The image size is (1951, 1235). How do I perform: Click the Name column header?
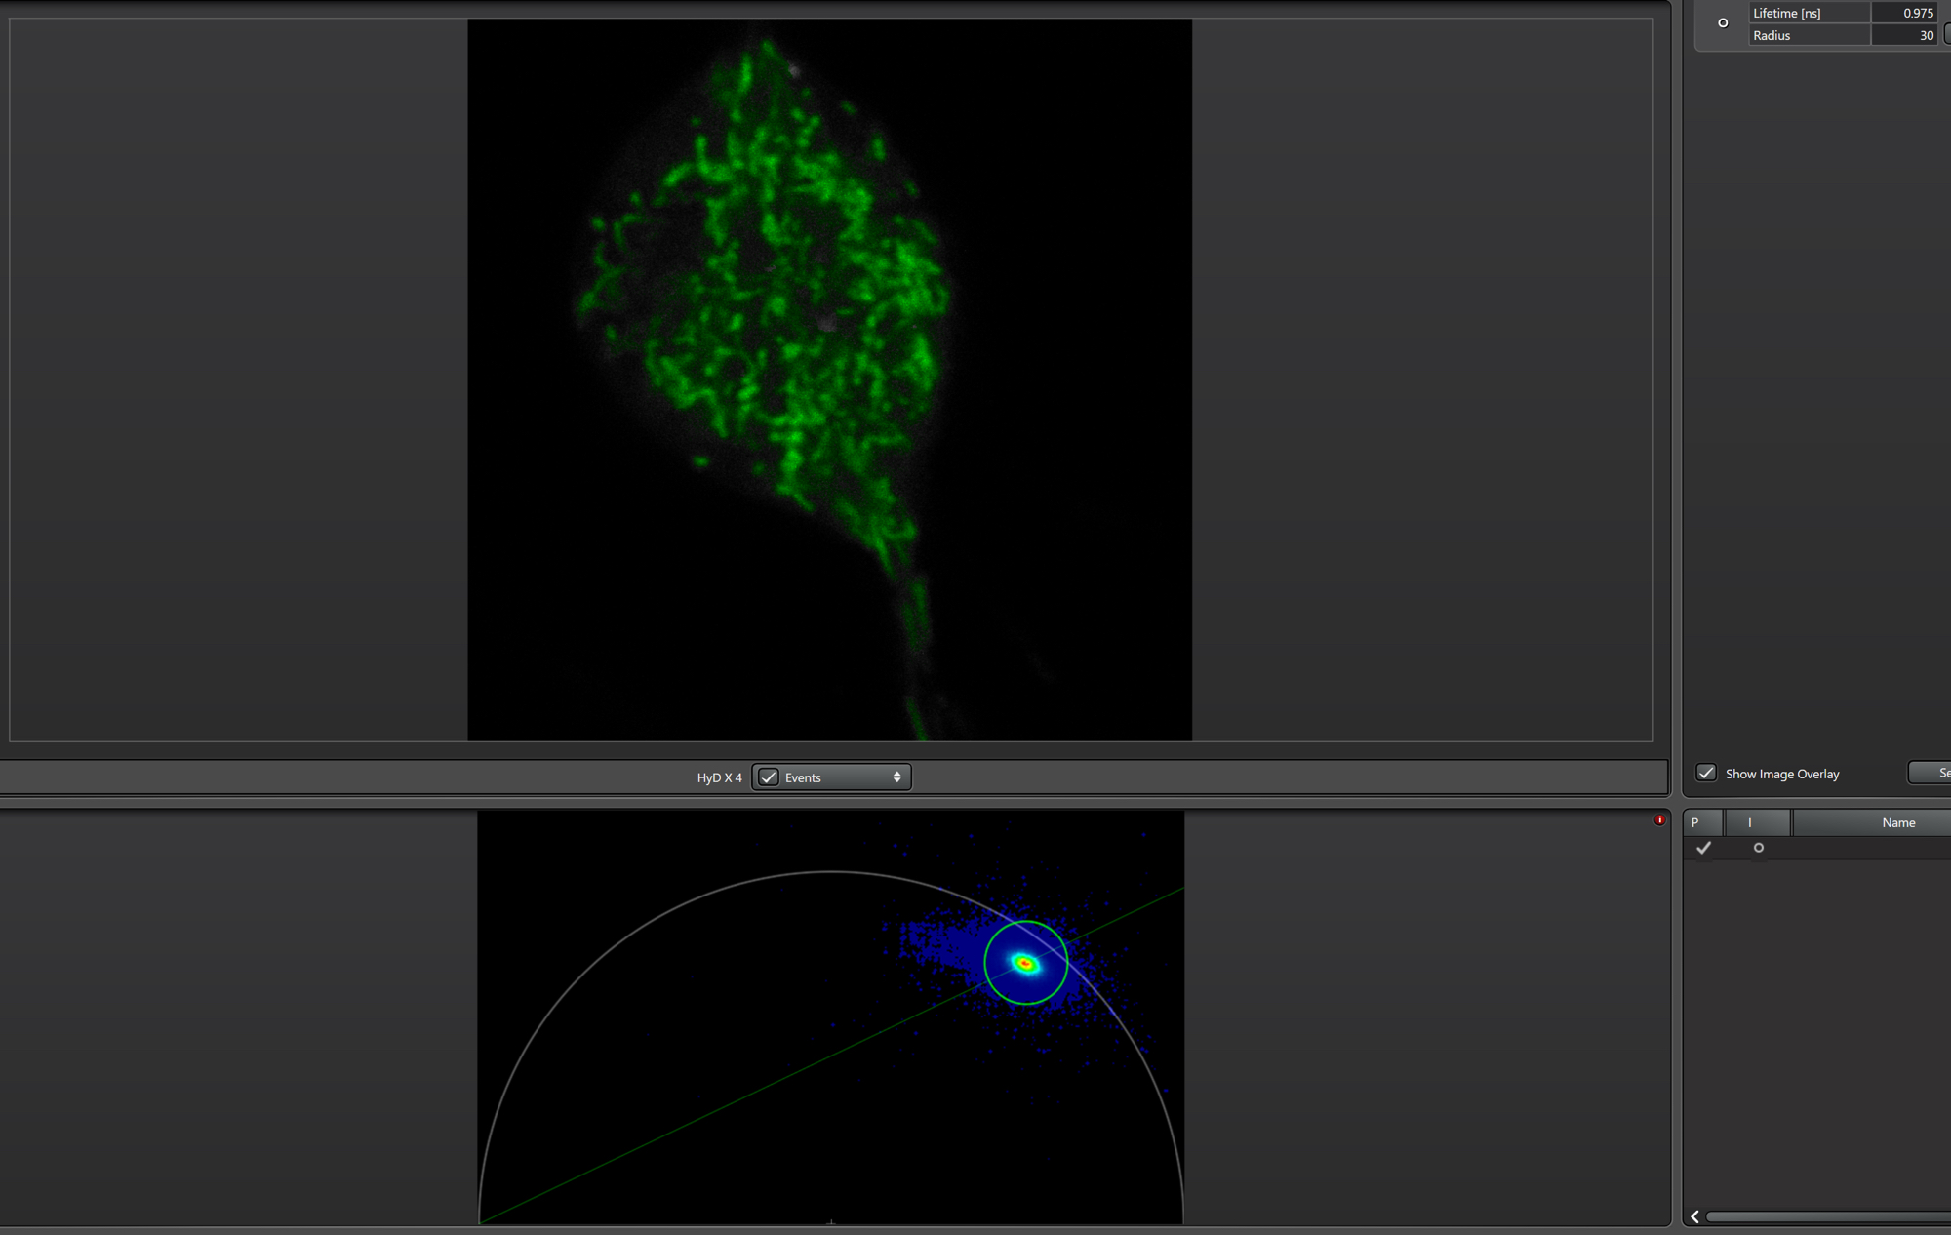point(1897,822)
